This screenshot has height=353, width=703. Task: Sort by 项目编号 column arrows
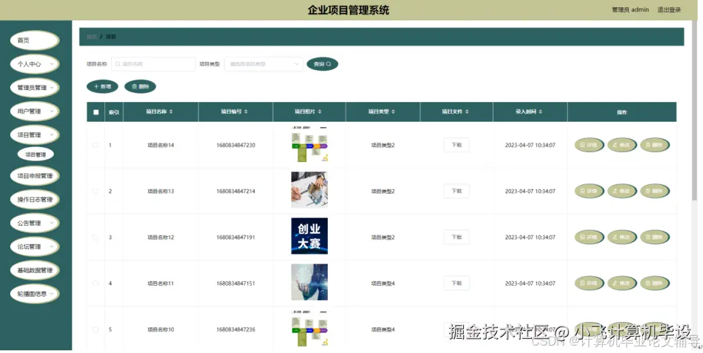tap(246, 112)
